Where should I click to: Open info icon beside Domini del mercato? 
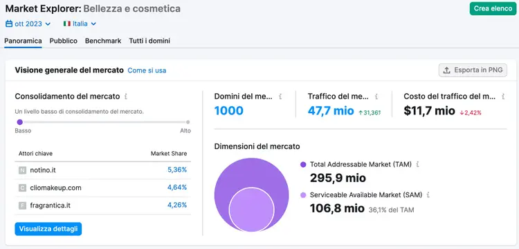tap(280, 97)
